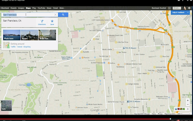The image size is (193, 121).
Task: Open the More menu in top bar
Action: click(62, 8)
